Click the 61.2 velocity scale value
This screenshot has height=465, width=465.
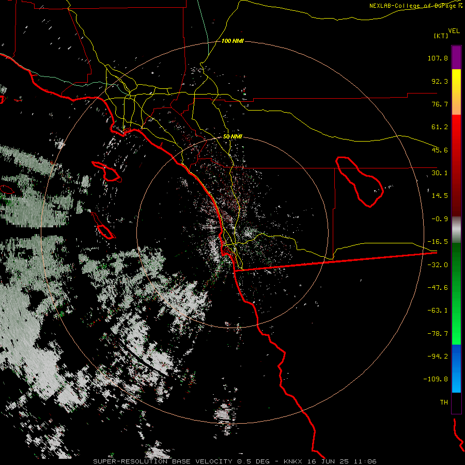point(440,127)
